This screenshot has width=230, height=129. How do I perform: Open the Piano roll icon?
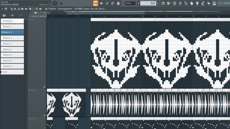pos(169,3)
